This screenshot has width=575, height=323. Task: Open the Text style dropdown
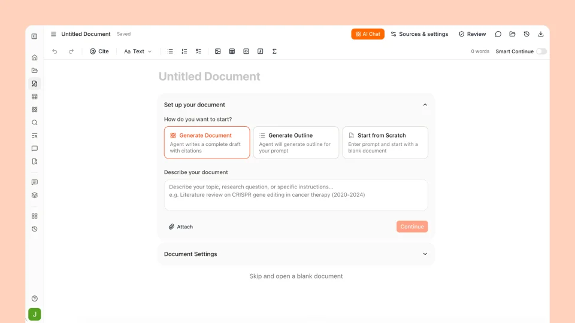[x=138, y=51]
